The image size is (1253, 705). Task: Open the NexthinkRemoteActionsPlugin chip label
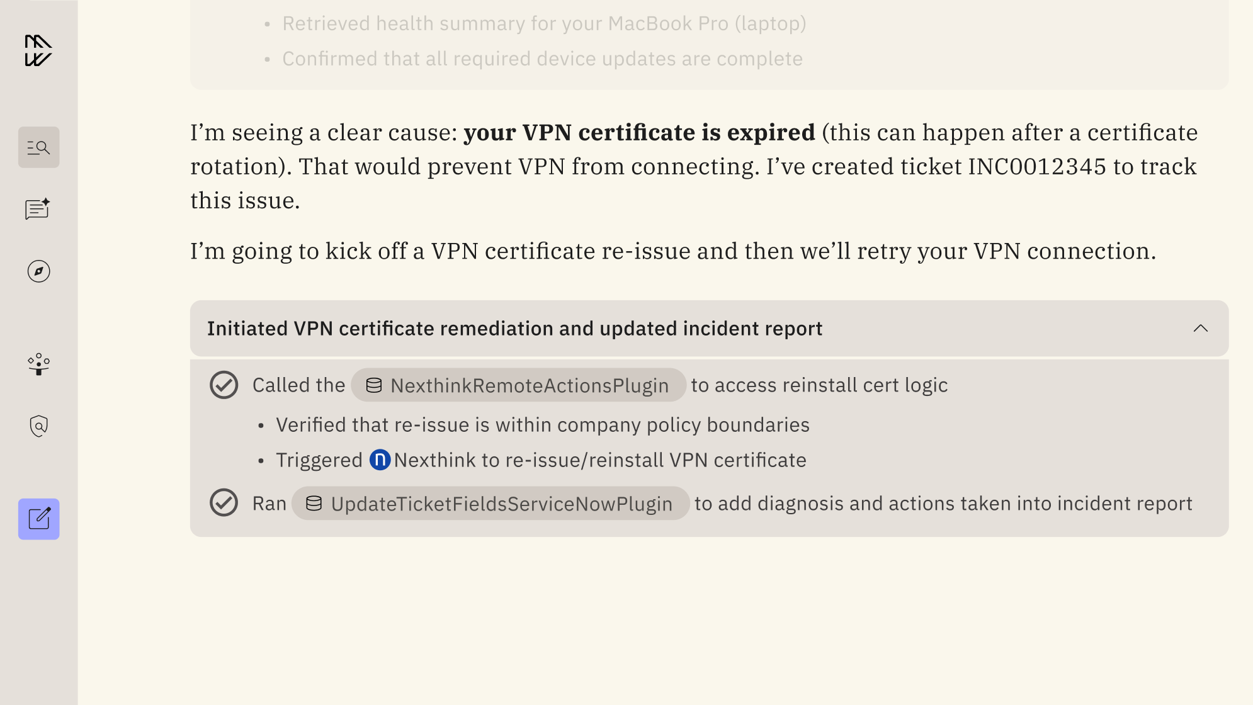click(x=530, y=385)
